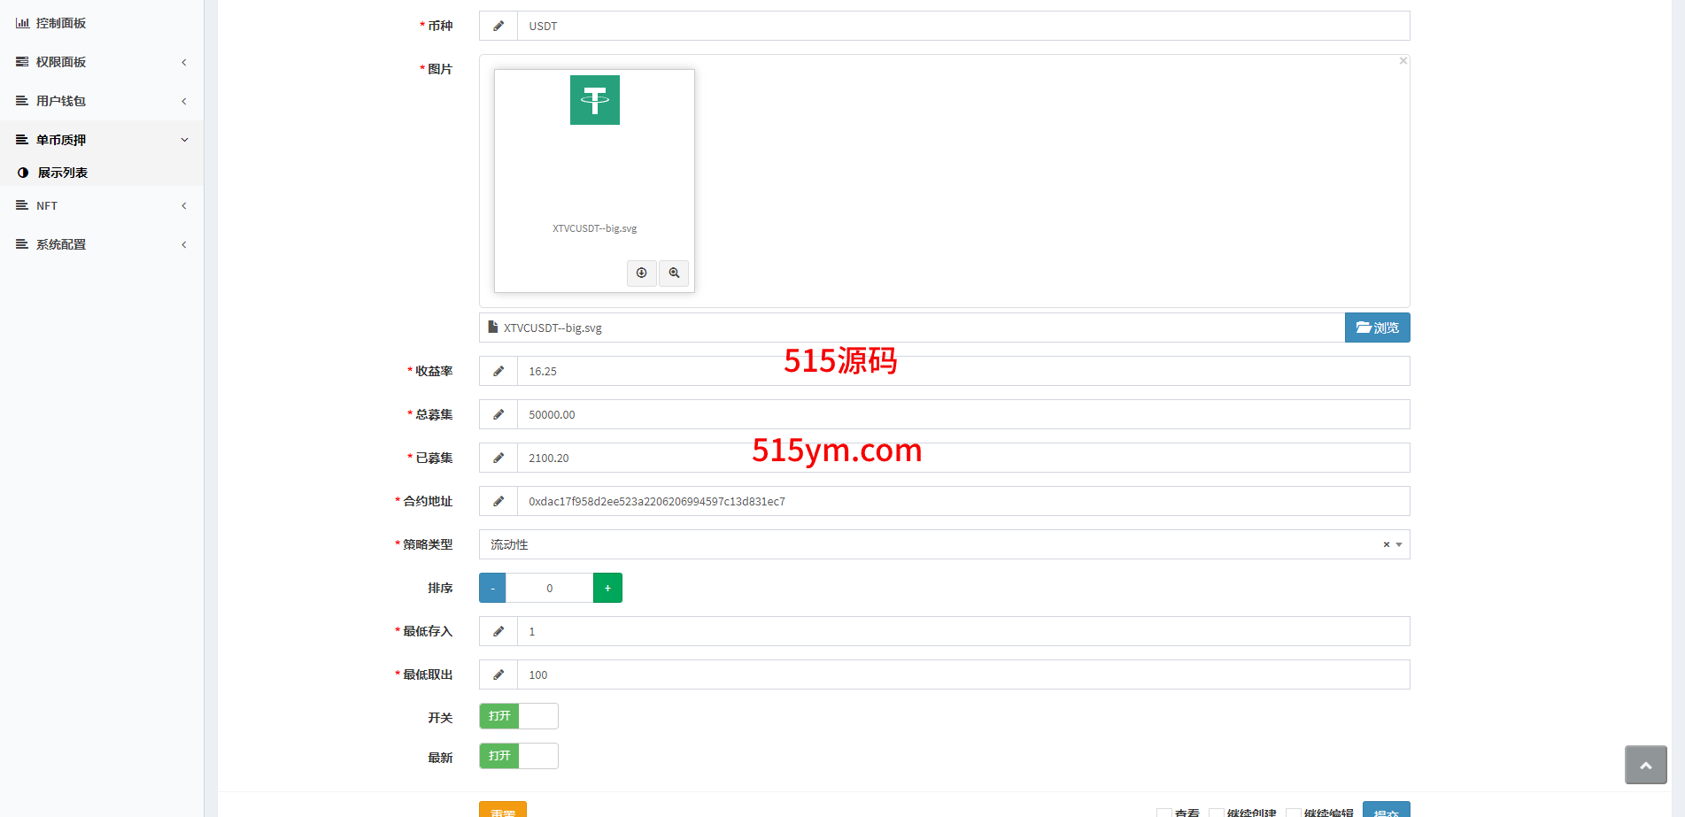Click the zoom magnifier on image preview
1685x817 pixels.
click(674, 273)
